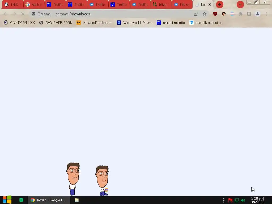This screenshot has height=204, width=272.
Task: Go back with the back arrow
Action: pos(6,14)
